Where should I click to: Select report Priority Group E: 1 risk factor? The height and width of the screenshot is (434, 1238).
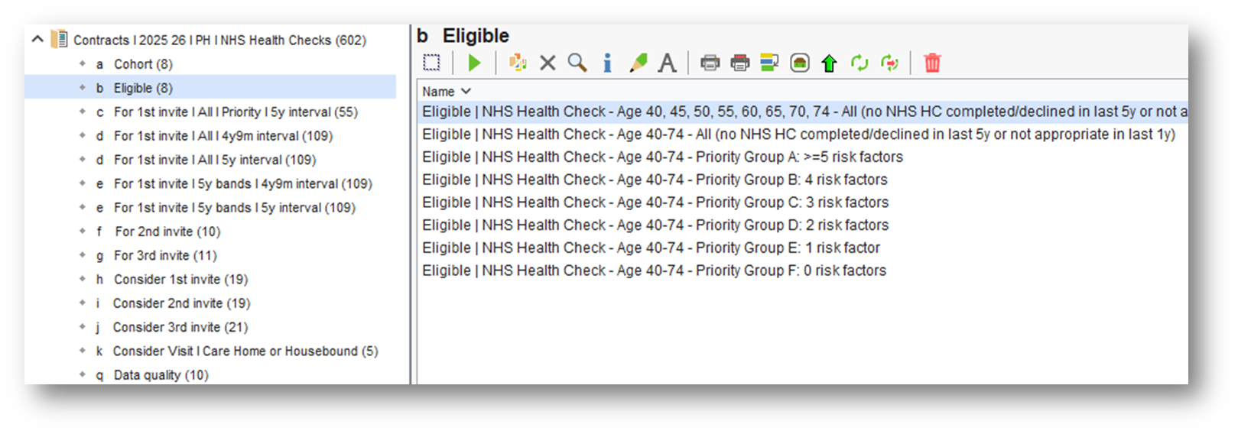651,248
